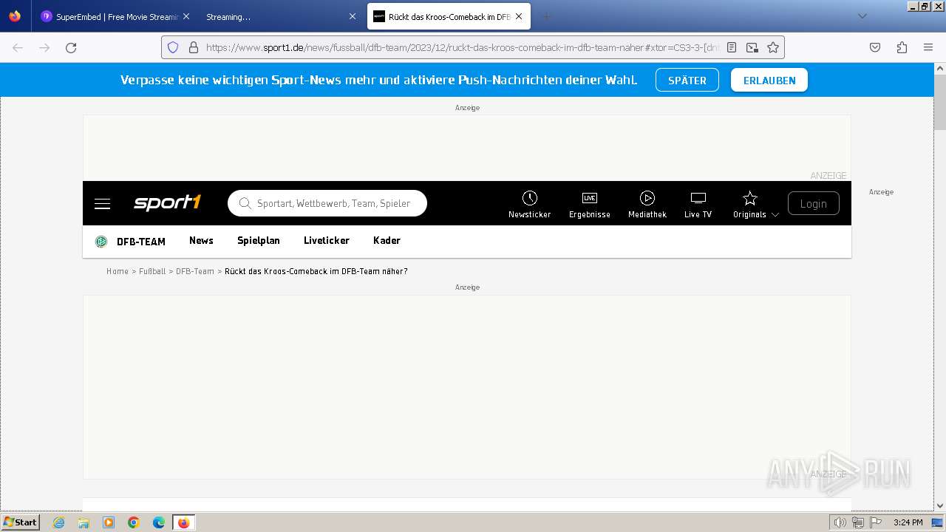946x532 pixels.
Task: Go to Fußball breadcrumb
Action: click(x=152, y=271)
